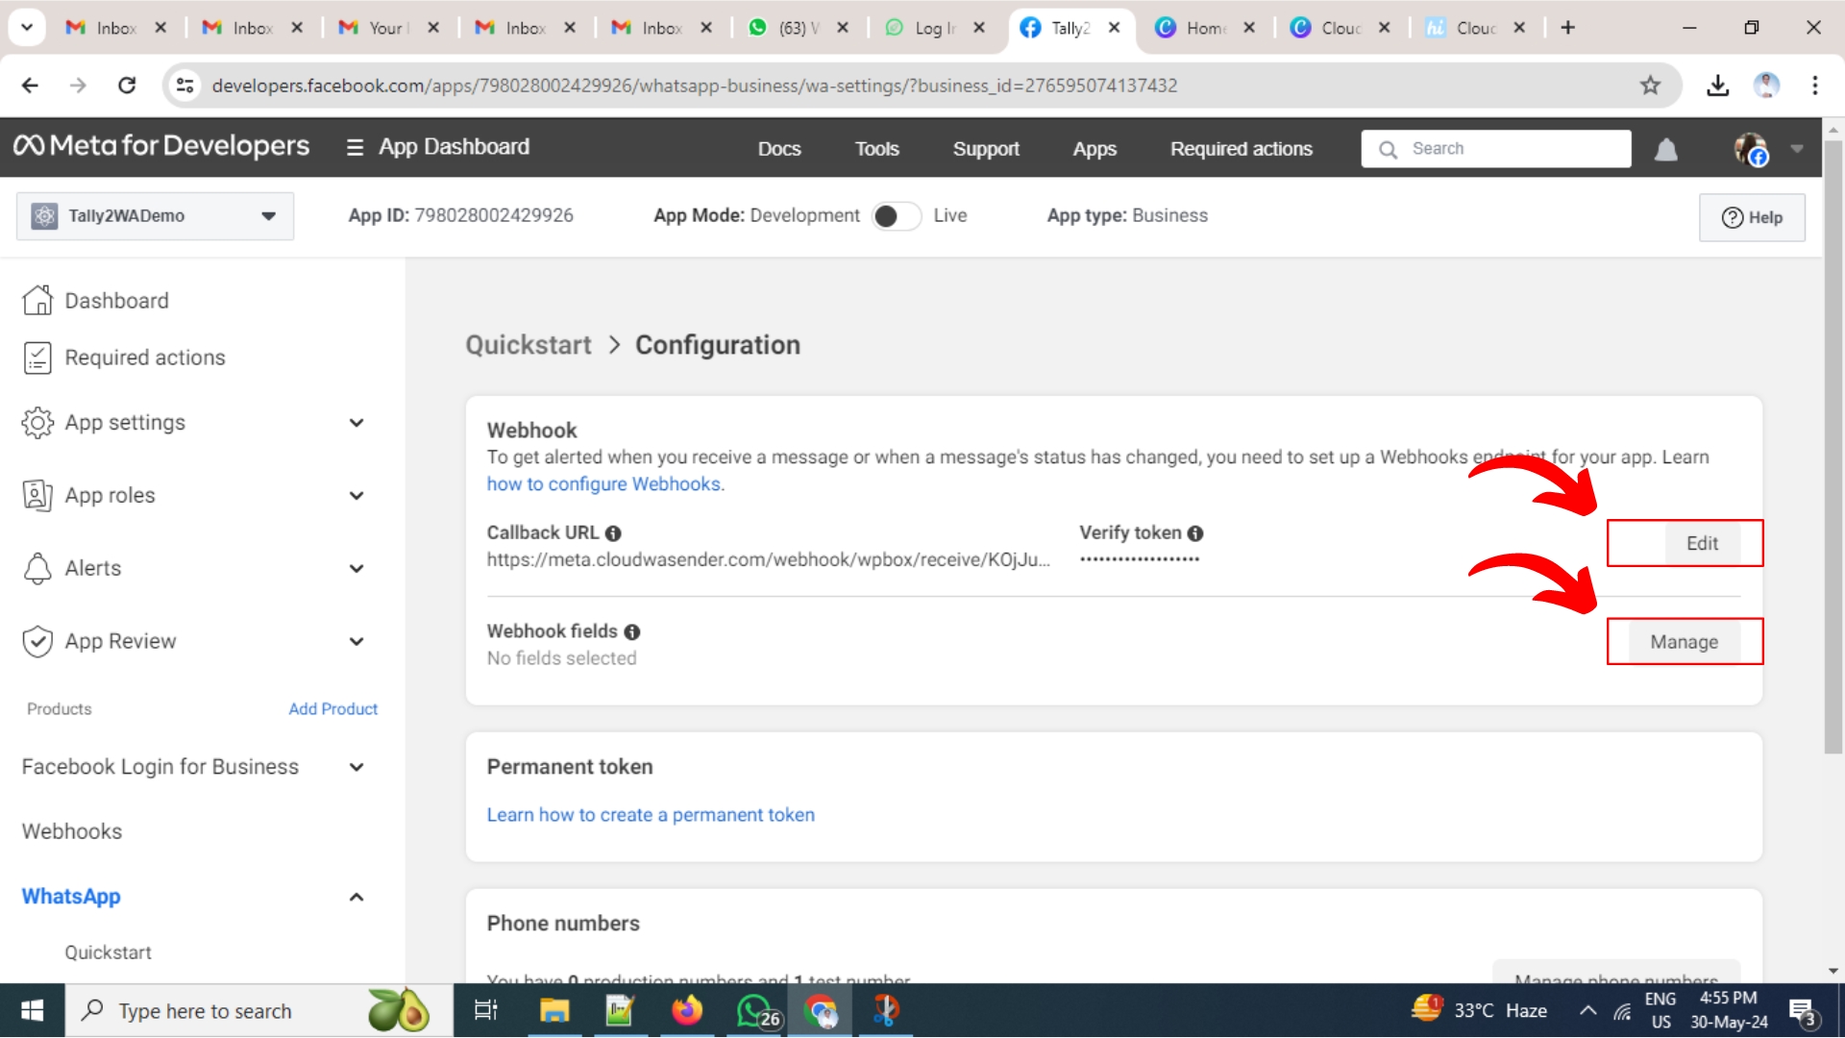
Task: Click the Webhook fields info icon
Action: [632, 631]
